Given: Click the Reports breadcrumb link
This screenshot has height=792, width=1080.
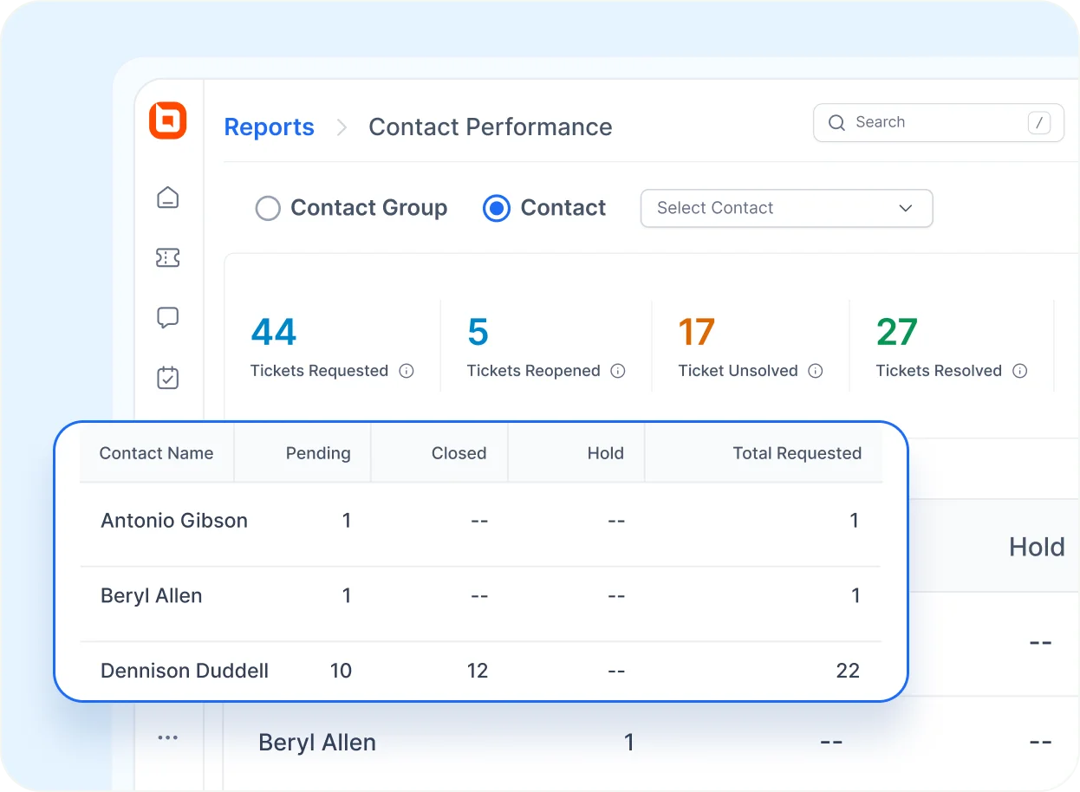Looking at the screenshot, I should [x=269, y=127].
